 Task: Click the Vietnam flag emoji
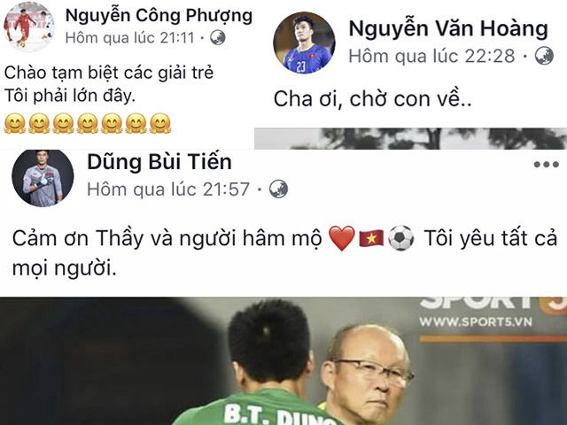371,238
